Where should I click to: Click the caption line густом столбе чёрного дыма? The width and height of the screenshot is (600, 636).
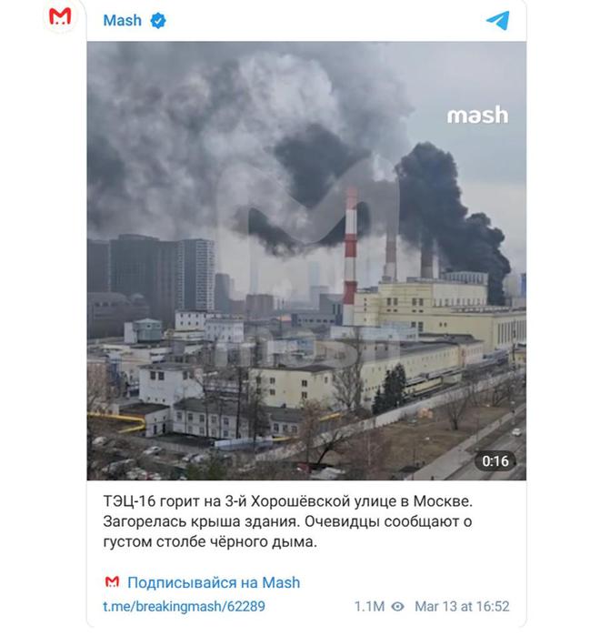tap(210, 541)
